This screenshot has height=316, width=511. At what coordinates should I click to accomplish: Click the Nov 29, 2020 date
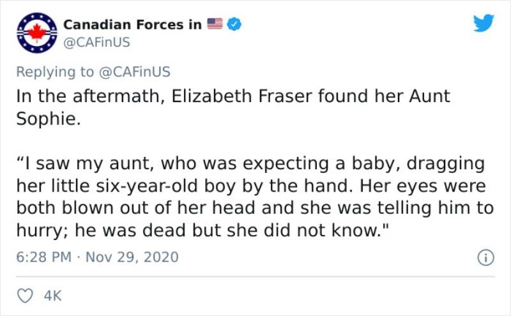[132, 257]
